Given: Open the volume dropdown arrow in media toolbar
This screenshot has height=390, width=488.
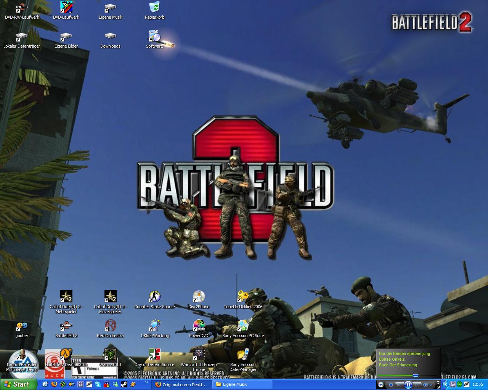Looking at the screenshot, I should (430, 385).
